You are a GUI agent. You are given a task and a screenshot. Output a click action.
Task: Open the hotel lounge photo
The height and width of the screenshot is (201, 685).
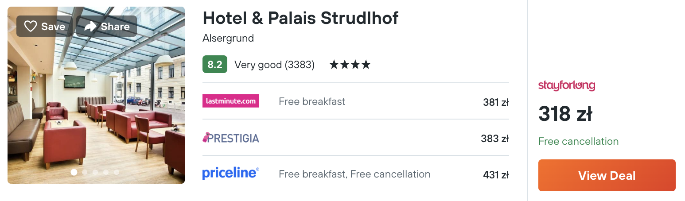tap(96, 95)
